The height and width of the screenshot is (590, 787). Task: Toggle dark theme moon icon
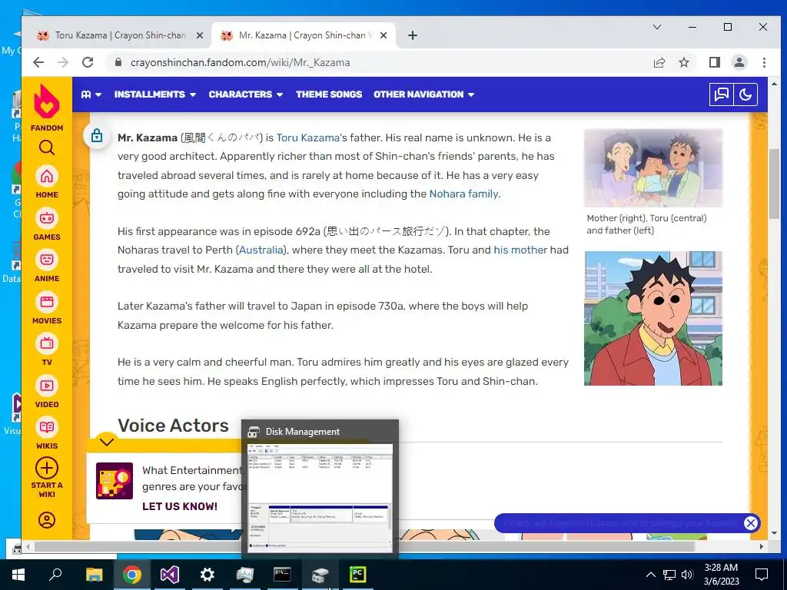point(745,94)
